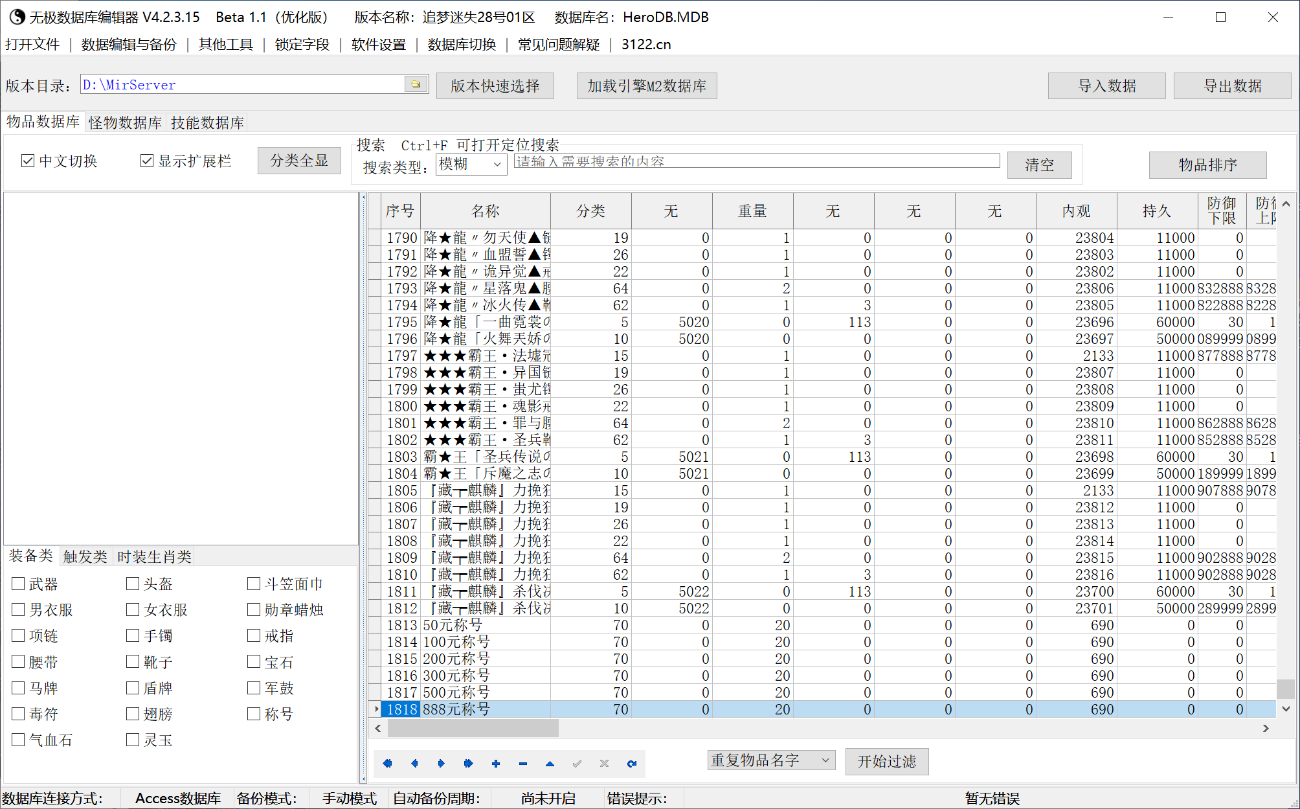Click the search content input field

pos(757,161)
